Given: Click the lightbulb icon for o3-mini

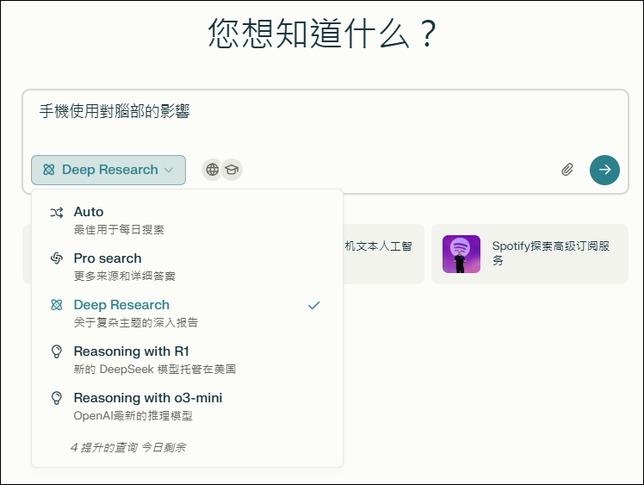Looking at the screenshot, I should [x=57, y=398].
